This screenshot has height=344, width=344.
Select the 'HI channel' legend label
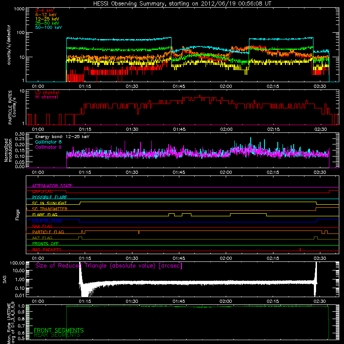pyautogui.click(x=46, y=97)
